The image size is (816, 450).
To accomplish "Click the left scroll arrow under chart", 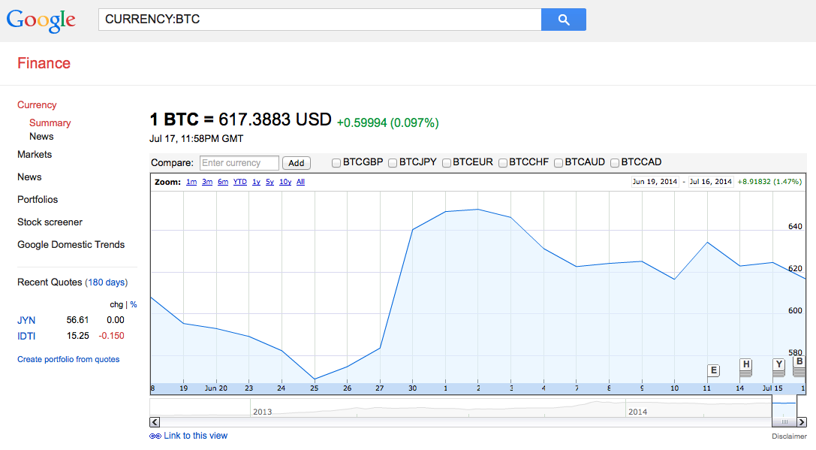I will pos(155,422).
